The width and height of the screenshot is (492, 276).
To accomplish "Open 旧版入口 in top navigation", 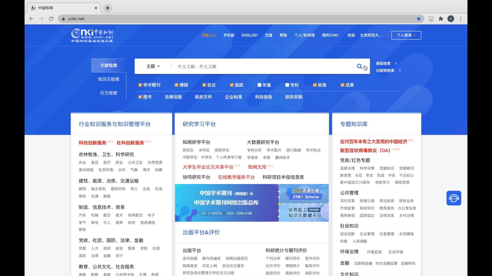I will [x=208, y=35].
